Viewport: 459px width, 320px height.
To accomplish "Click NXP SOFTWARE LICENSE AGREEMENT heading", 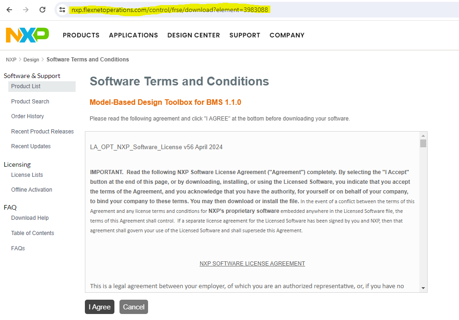I will pyautogui.click(x=252, y=264).
